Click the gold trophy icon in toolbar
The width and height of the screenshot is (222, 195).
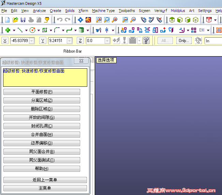(47, 20)
